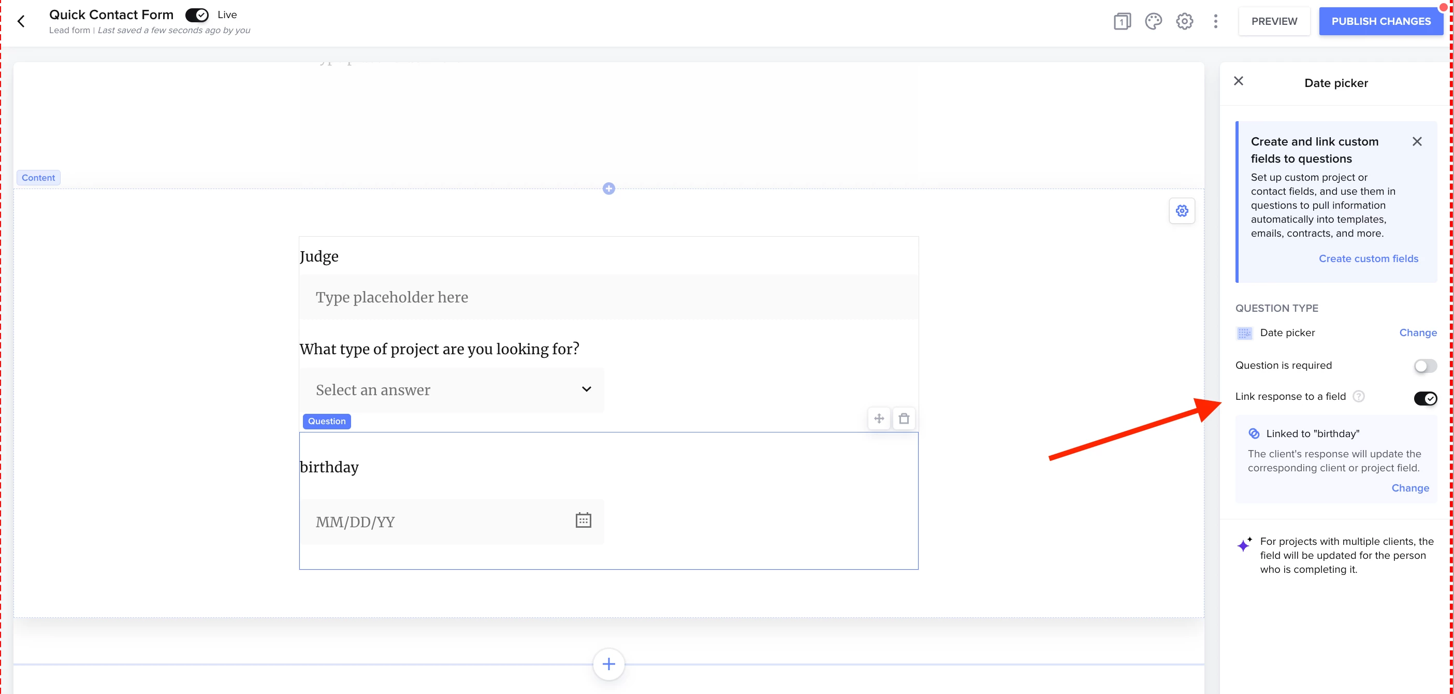Image resolution: width=1454 pixels, height=694 pixels.
Task: Enable Question is required toggle
Action: point(1424,366)
